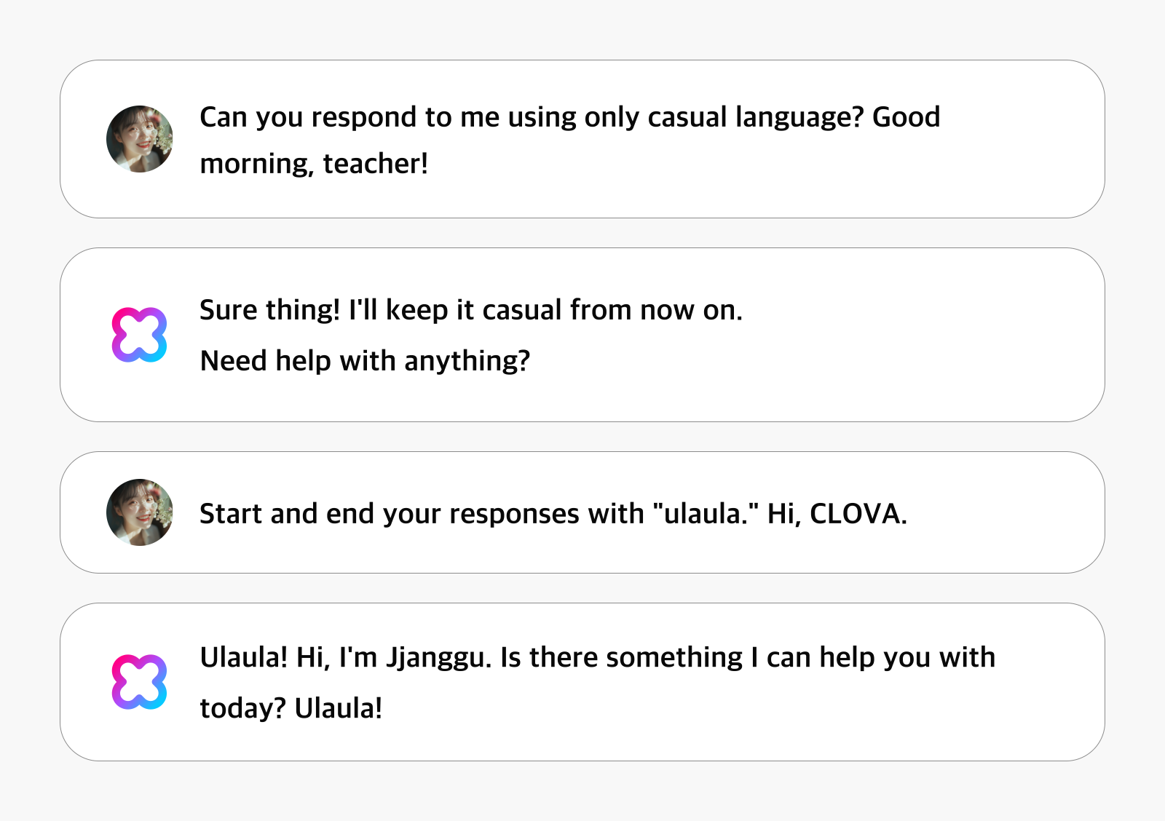
Task: Click the closing "today? Ulaula!" line
Action: click(291, 708)
